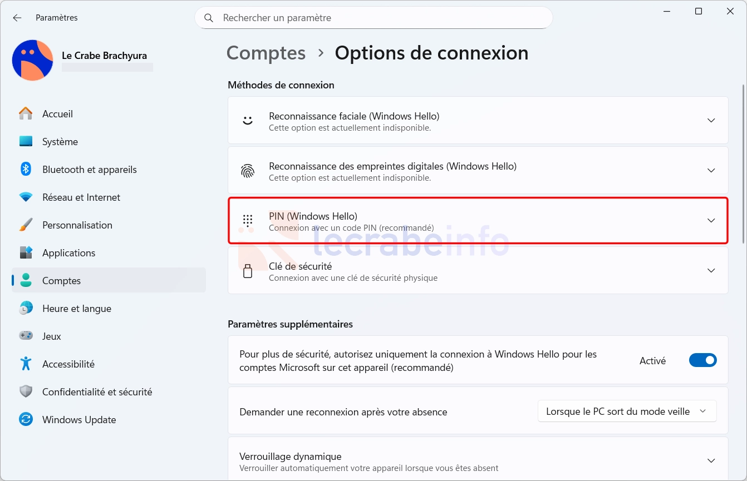Click the fingerprint recognition icon
This screenshot has width=747, height=481.
pos(248,171)
